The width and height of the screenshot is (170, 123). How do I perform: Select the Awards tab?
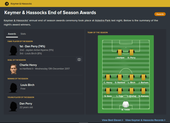pyautogui.click(x=12, y=34)
